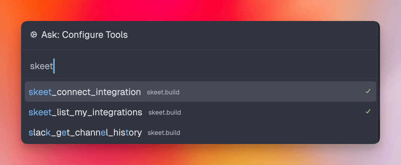Click the gear icon beside Ask: Configure Tools
This screenshot has width=401, height=165.
pyautogui.click(x=33, y=35)
